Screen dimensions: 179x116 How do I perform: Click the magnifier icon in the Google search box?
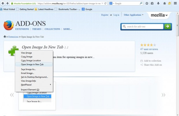click(x=141, y=3)
